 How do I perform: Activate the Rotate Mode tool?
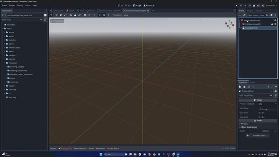click(x=61, y=15)
